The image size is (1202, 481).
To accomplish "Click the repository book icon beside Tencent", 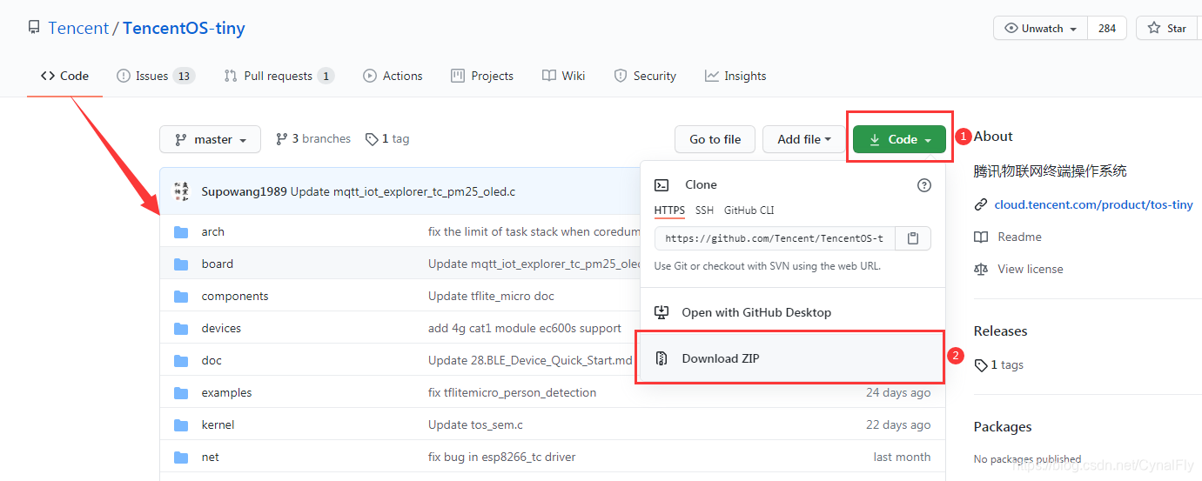I will click(34, 28).
